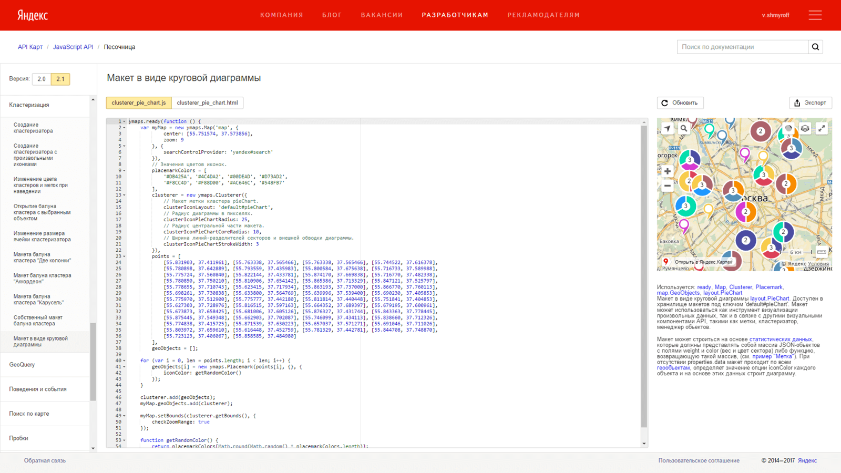Toggle the map traffic control icon
Screen dimensions: 841x473
tap(788, 128)
